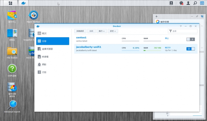Viewport: 207px width, 121px height.
Task: Expand widget using the down chevron
Action: coord(202,48)
